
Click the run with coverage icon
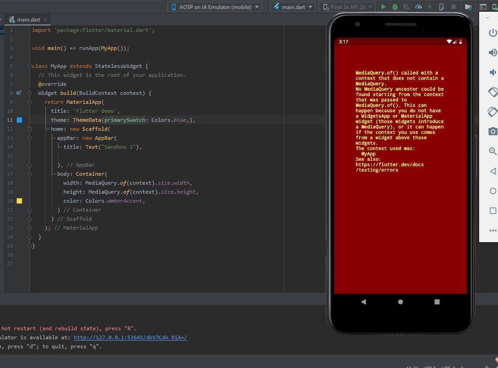click(406, 7)
